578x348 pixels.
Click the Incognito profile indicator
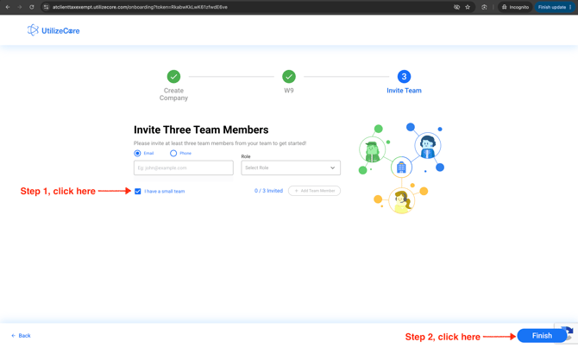coord(515,7)
